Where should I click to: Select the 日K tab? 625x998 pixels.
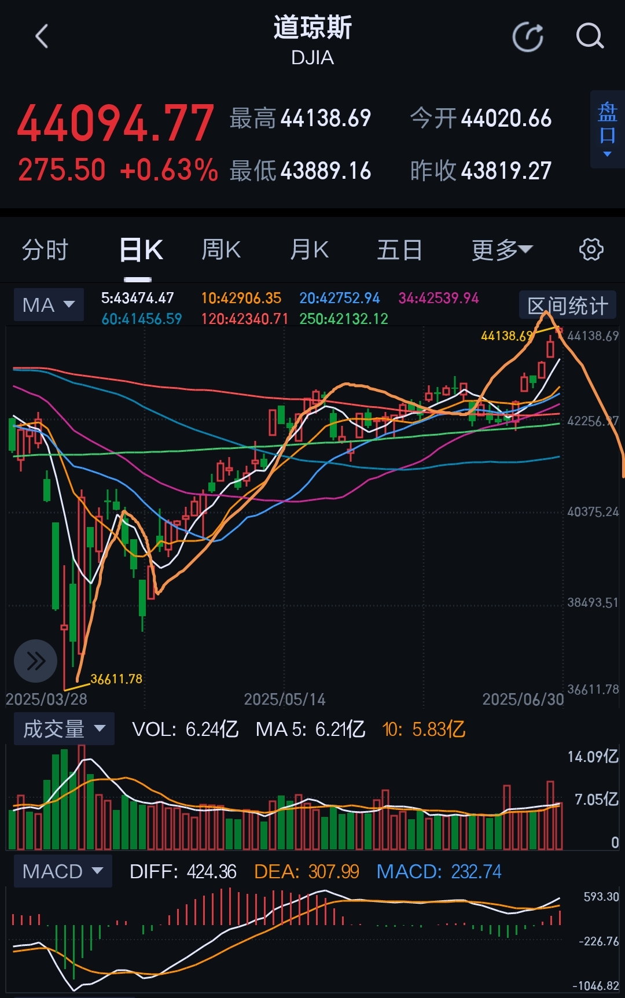click(141, 250)
